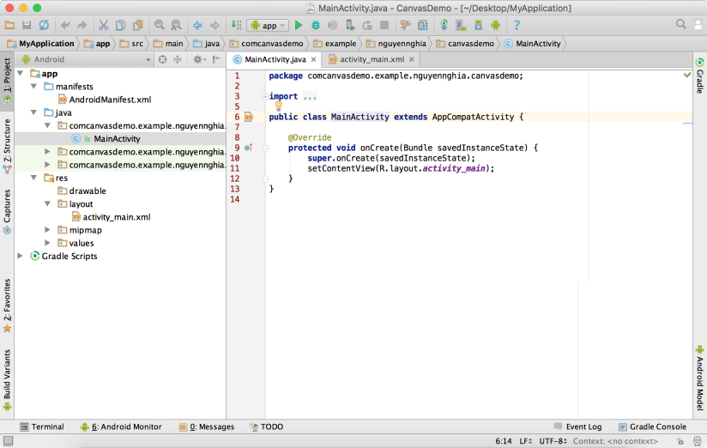The image size is (707, 448).
Task: Open the Gradle side panel tab
Action: click(x=700, y=76)
